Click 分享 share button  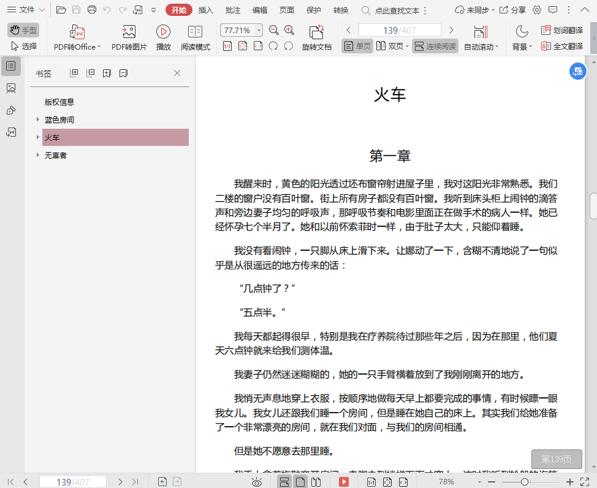pyautogui.click(x=512, y=10)
